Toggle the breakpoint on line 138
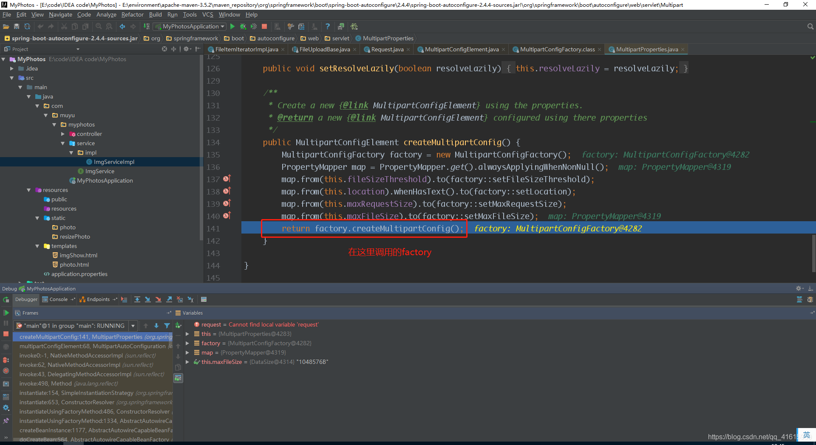This screenshot has height=445, width=816. 227,191
